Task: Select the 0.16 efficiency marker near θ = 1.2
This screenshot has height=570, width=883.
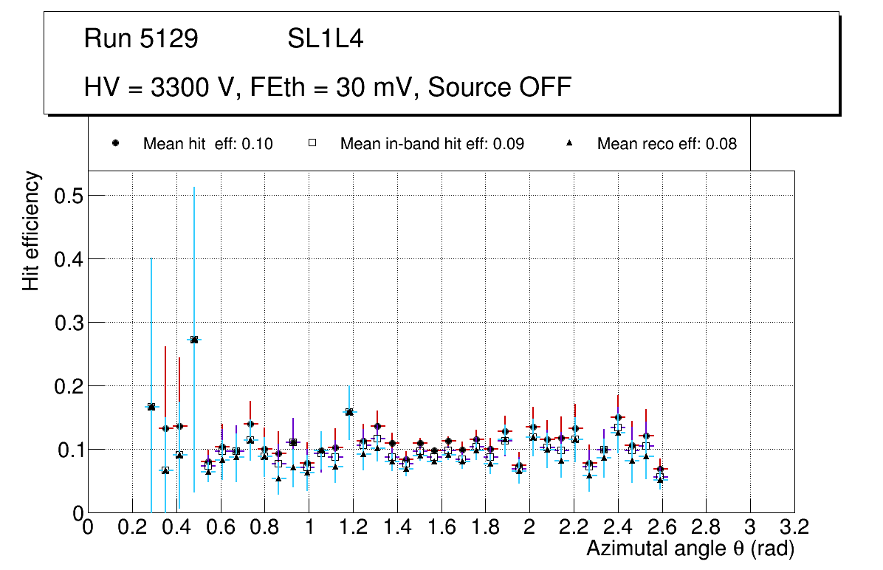Action: 349,412
